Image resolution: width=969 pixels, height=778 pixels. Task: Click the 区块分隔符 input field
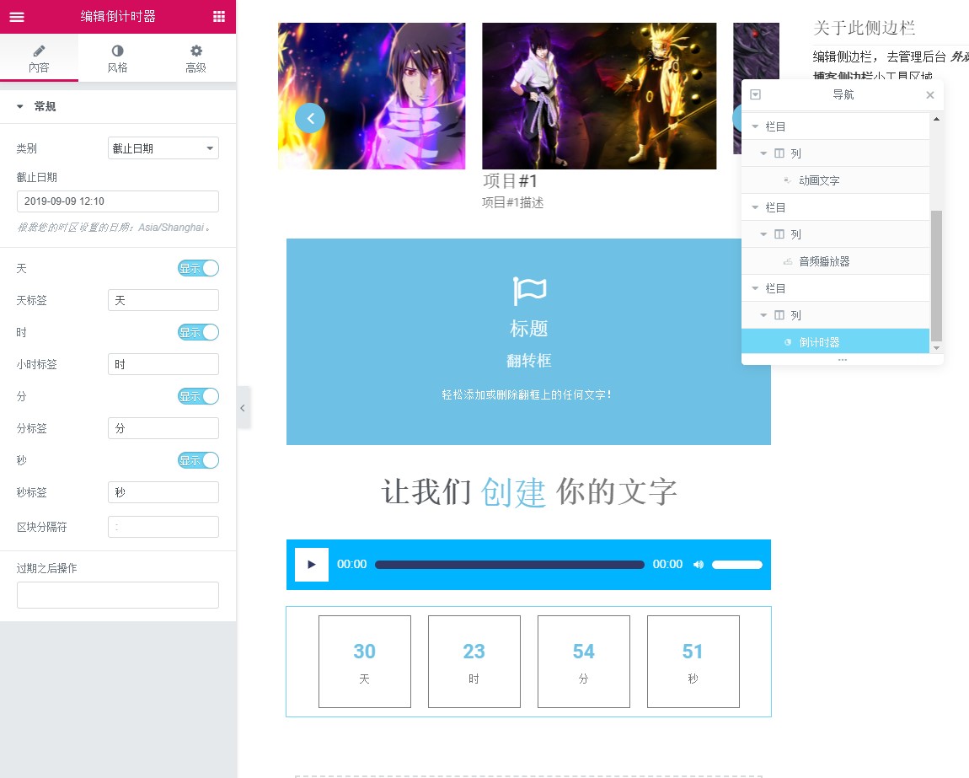click(163, 527)
